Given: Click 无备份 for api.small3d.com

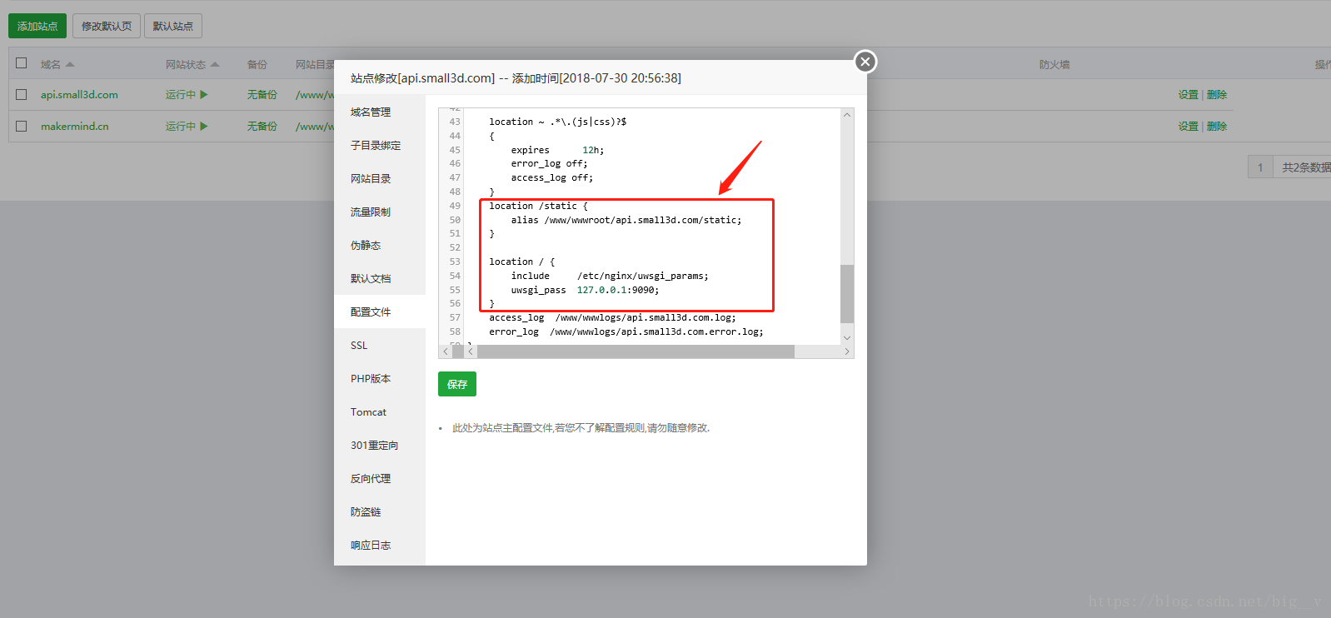Looking at the screenshot, I should (262, 95).
